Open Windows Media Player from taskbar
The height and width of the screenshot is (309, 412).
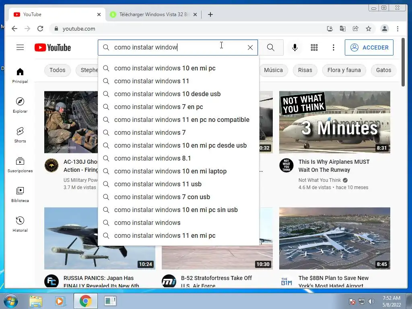click(x=60, y=301)
